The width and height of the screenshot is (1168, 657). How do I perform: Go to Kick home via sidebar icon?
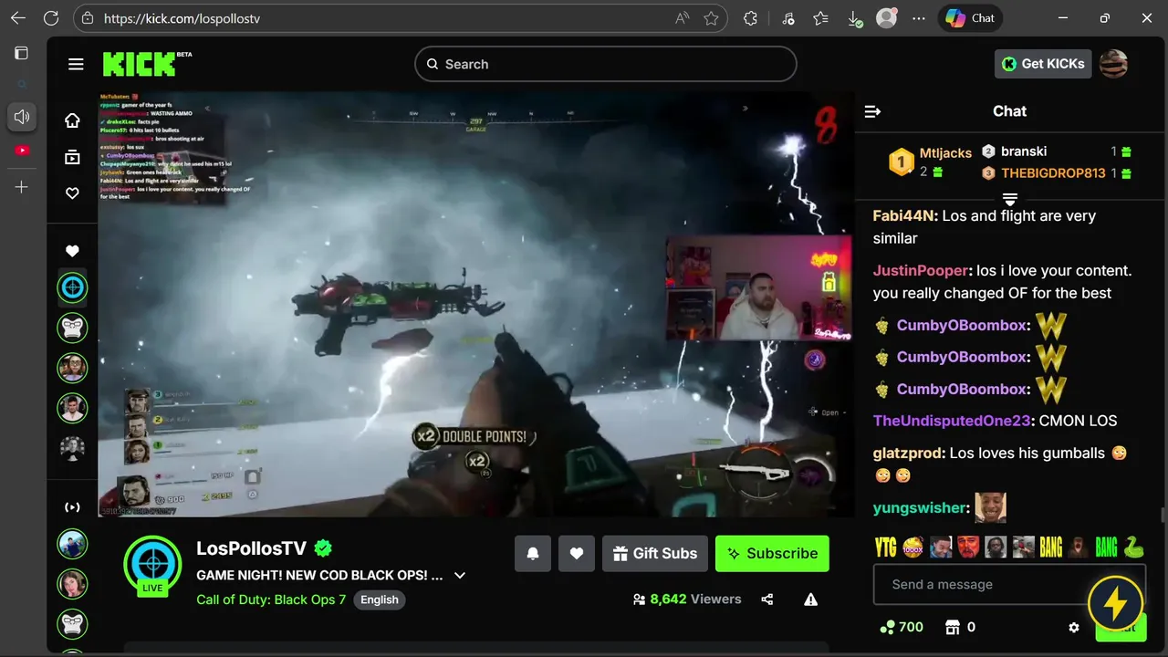pos(72,120)
